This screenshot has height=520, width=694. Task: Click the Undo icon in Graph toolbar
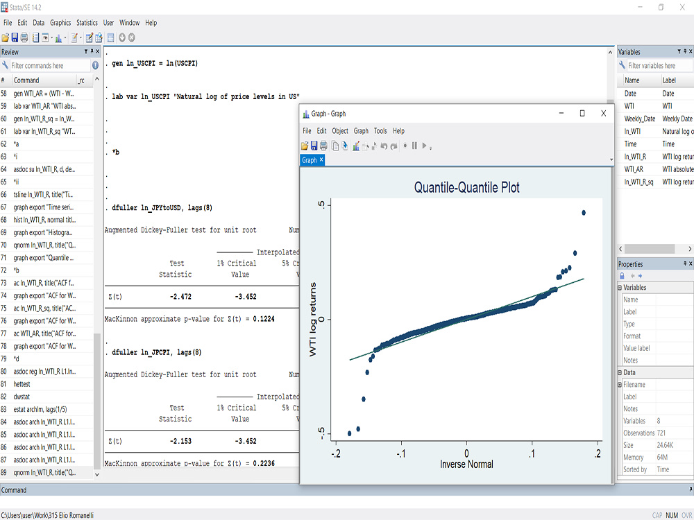coord(384,146)
